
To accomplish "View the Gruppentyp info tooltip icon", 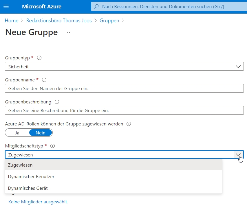I will click(39, 58).
